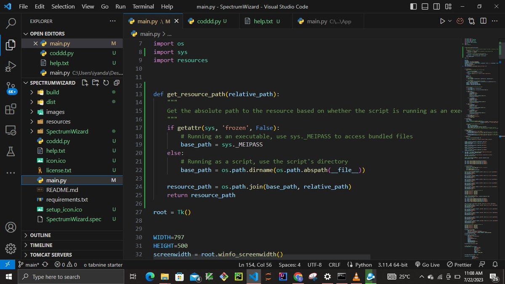Click main* branch in status bar

tap(28, 265)
